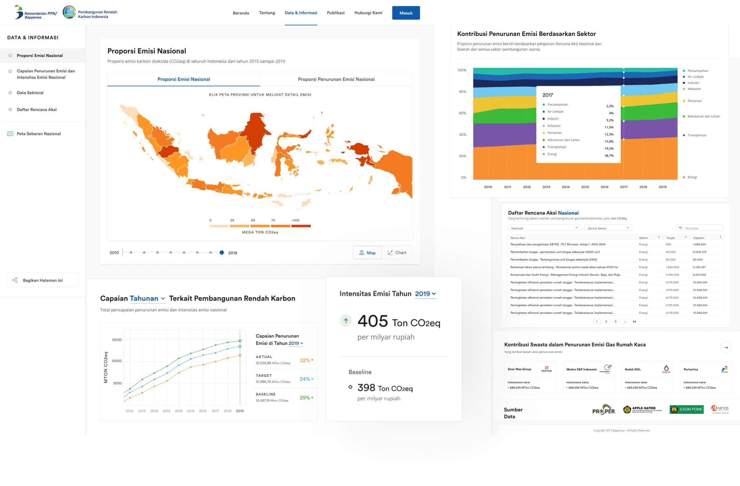
Task: Switch to the Chart view icon
Action: tap(391, 253)
